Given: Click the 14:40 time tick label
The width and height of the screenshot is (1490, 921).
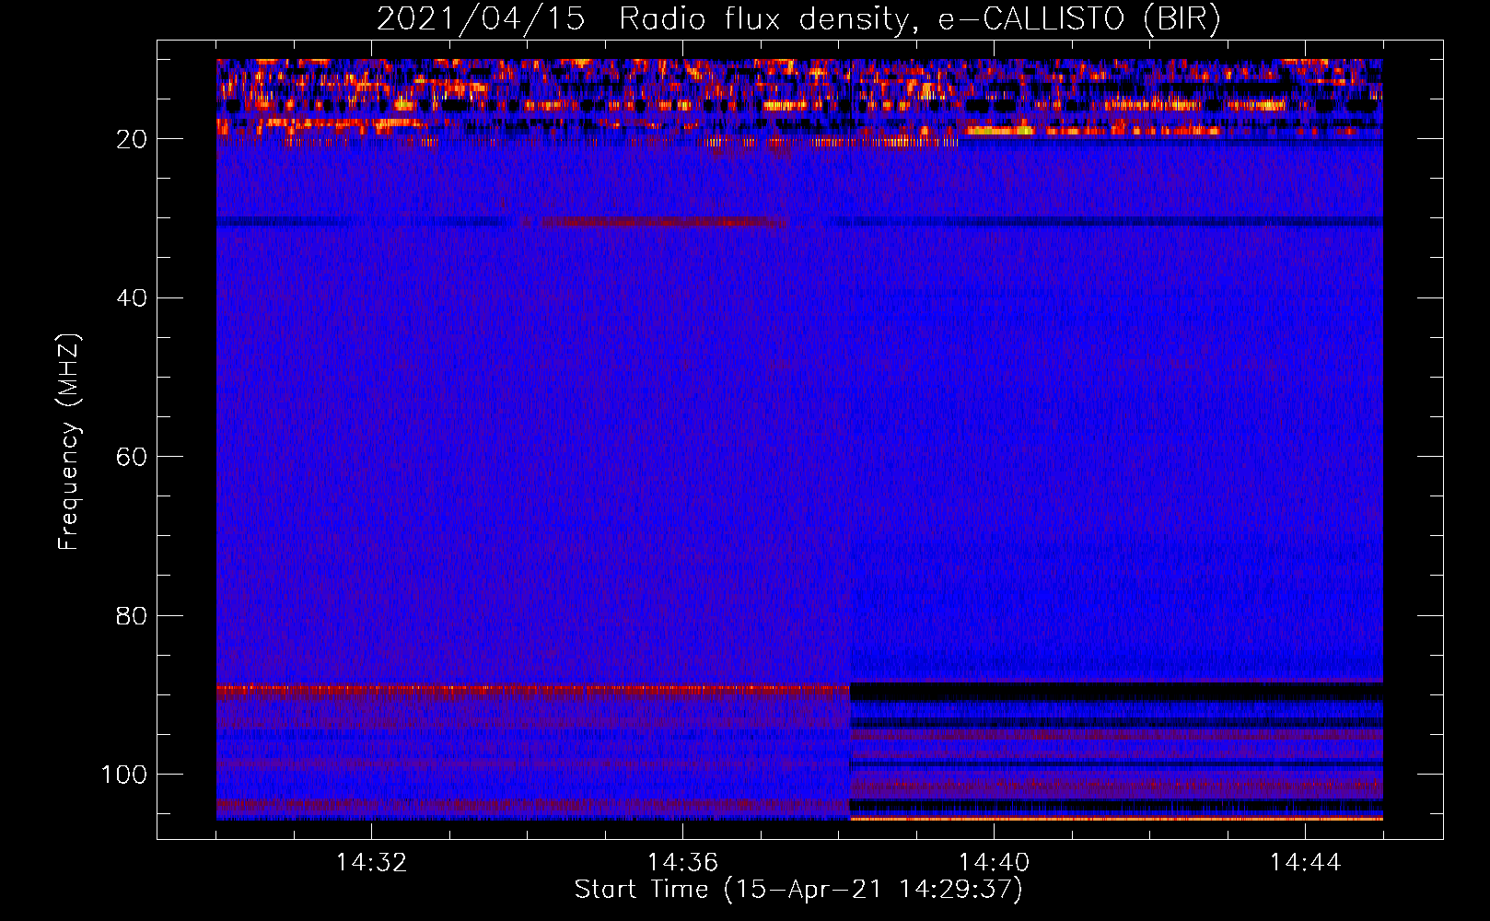Looking at the screenshot, I should [x=994, y=863].
